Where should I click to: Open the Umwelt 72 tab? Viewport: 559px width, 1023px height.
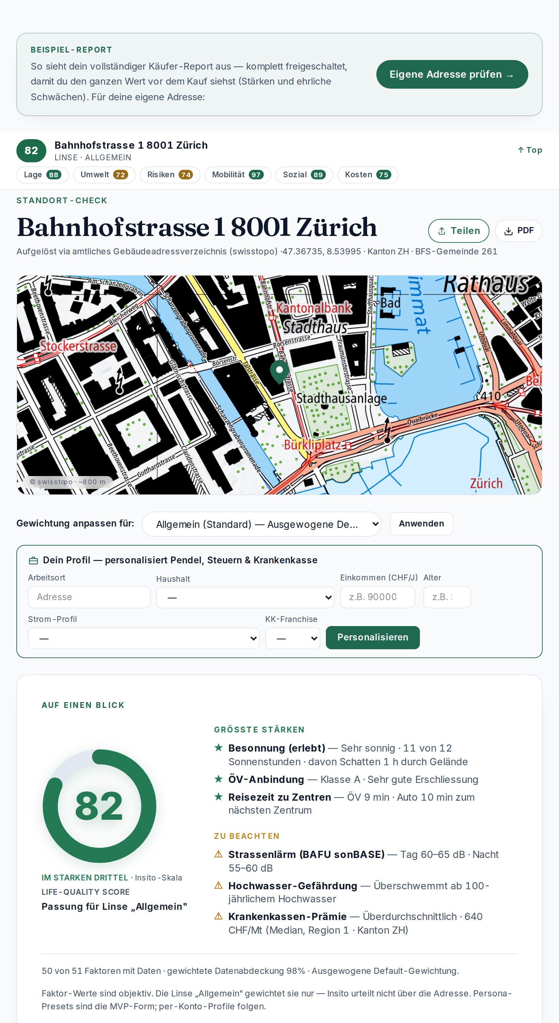pos(104,175)
